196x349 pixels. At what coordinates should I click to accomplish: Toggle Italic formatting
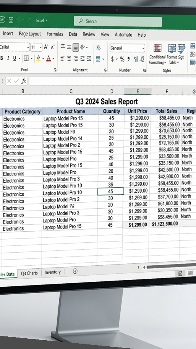(8, 58)
